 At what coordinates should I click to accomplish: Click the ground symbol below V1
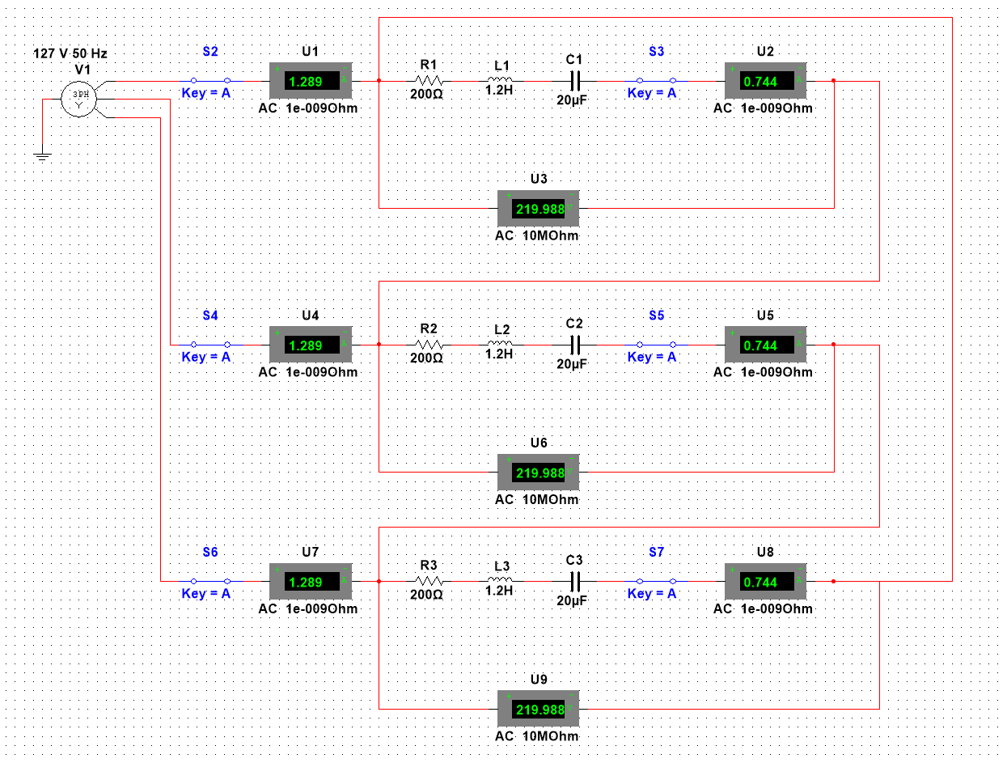tap(43, 155)
